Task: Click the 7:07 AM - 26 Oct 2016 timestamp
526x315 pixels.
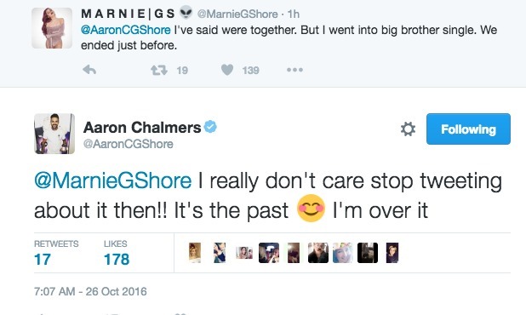Action: point(90,291)
